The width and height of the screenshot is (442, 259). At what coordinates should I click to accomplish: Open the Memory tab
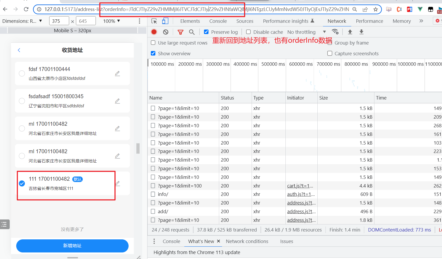[x=402, y=21]
